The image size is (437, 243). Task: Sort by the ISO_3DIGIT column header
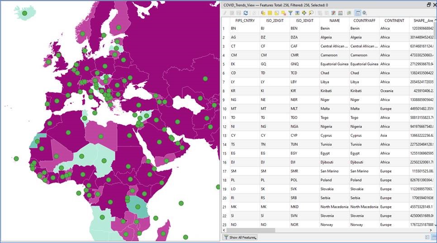pos(304,21)
